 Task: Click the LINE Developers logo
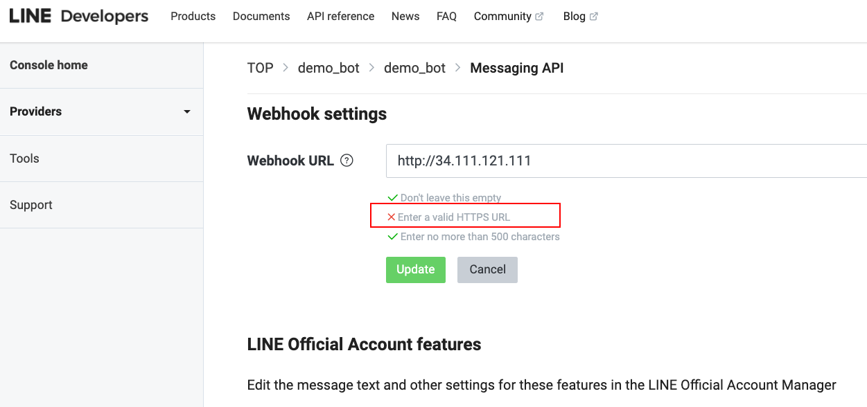point(79,16)
